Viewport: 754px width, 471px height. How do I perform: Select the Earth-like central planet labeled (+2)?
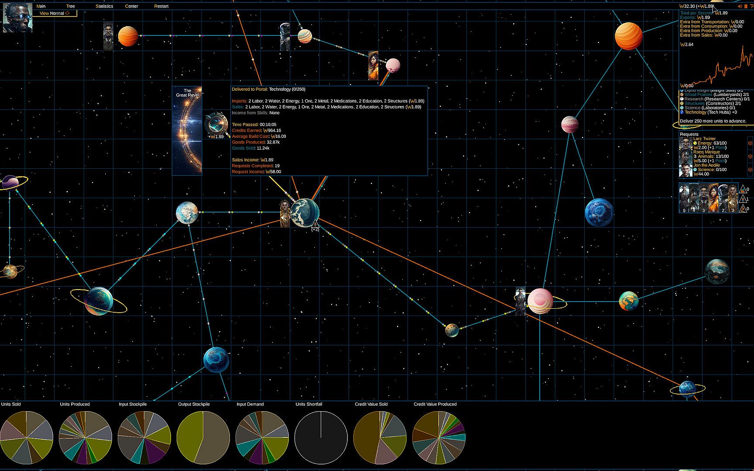[305, 213]
